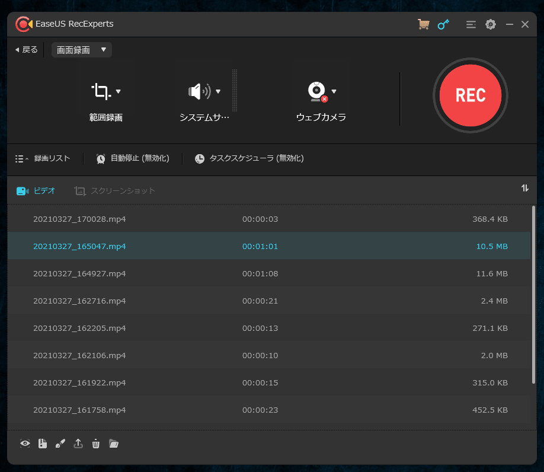Close the RecExperts window
The image size is (544, 472).
525,24
